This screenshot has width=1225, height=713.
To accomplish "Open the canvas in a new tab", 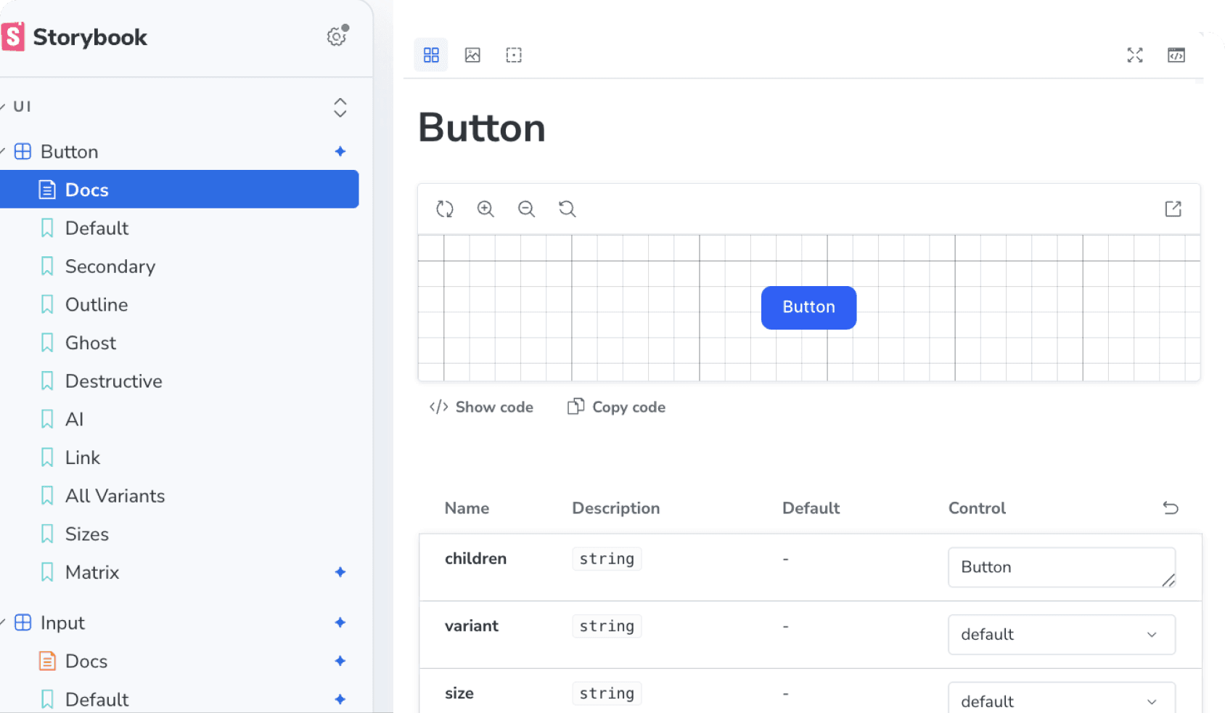I will click(x=1173, y=209).
